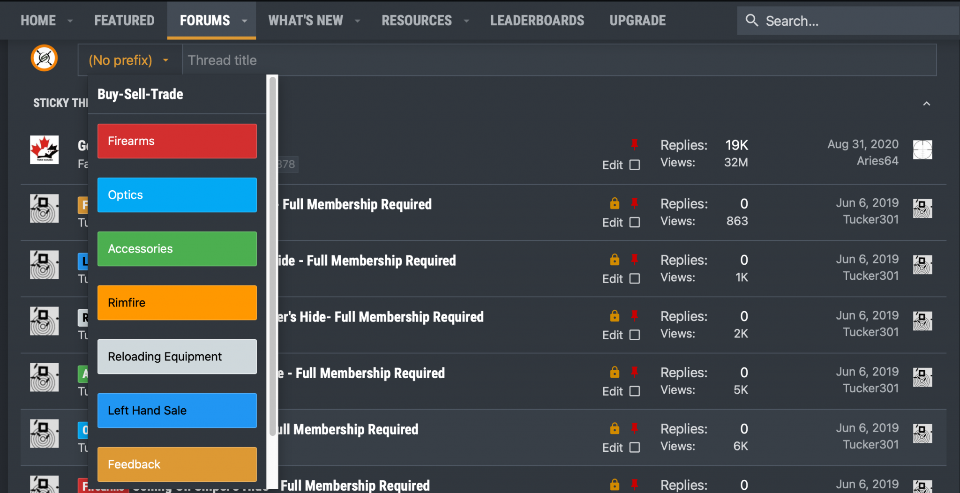Tick the Edit checkbox for the 19K replies thread

click(635, 165)
